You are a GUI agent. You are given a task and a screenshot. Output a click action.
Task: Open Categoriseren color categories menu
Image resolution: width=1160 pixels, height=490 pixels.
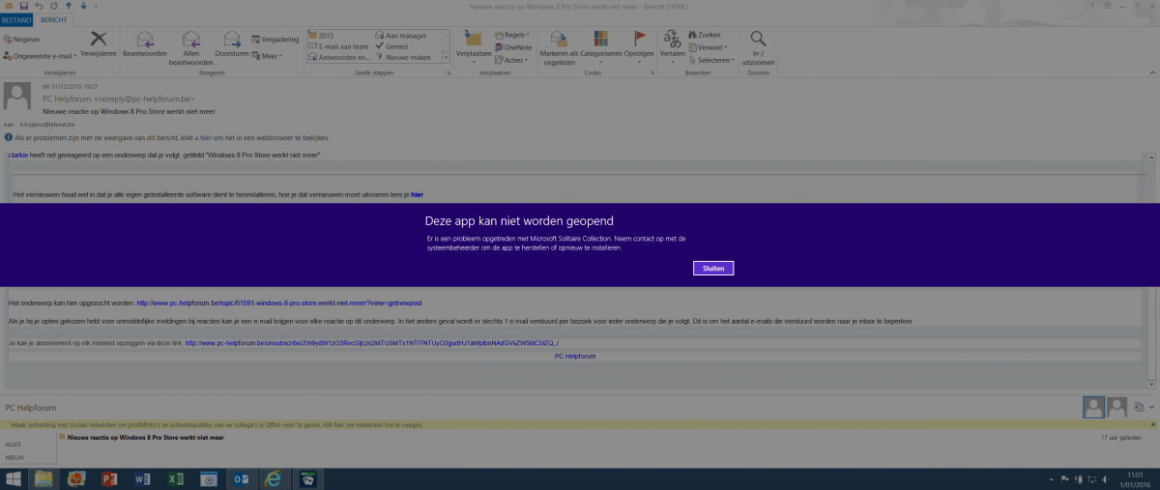601,45
